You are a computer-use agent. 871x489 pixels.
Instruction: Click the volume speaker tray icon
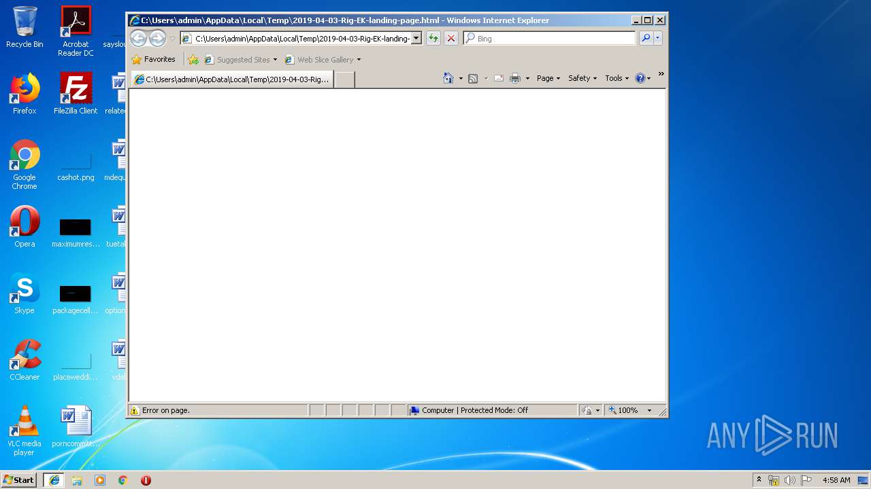[790, 480]
